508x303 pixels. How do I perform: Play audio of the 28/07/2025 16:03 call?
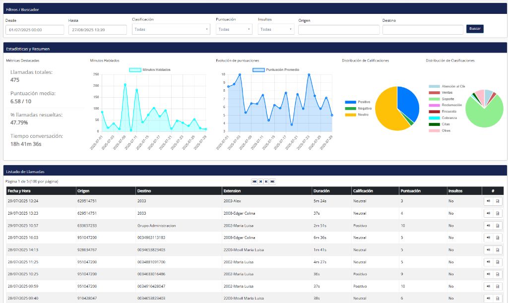coord(489,238)
